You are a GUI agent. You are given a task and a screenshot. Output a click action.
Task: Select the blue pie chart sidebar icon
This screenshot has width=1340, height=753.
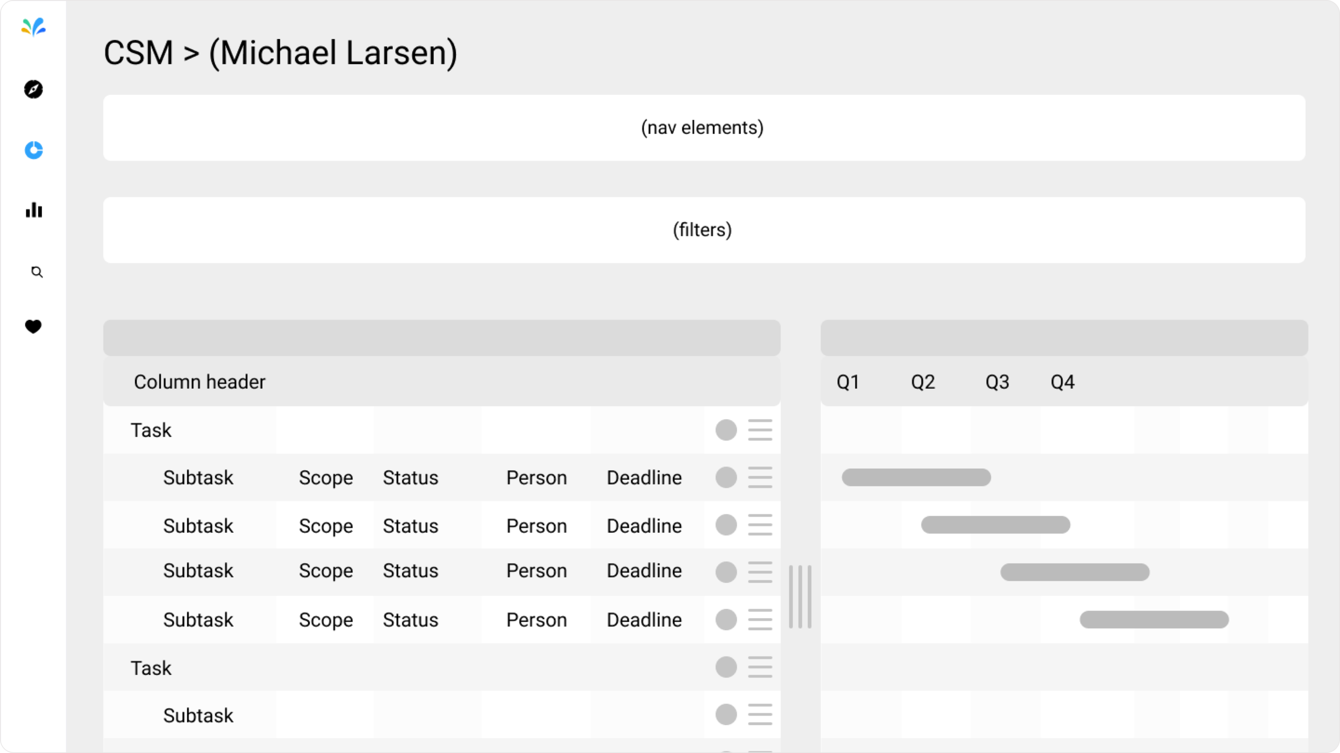34,150
